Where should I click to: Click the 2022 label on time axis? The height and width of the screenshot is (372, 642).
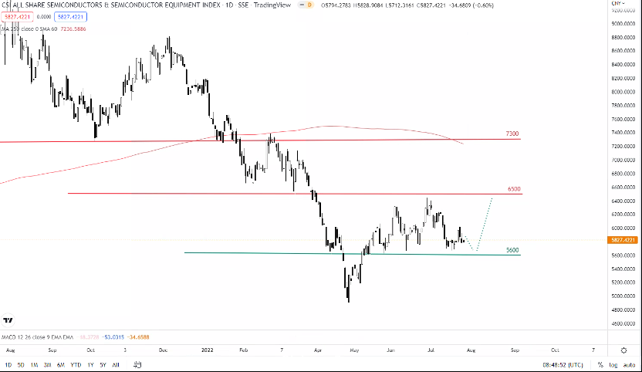208,350
